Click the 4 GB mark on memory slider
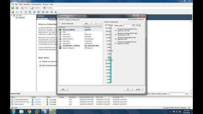The height and width of the screenshot is (114, 203). (x=108, y=51)
